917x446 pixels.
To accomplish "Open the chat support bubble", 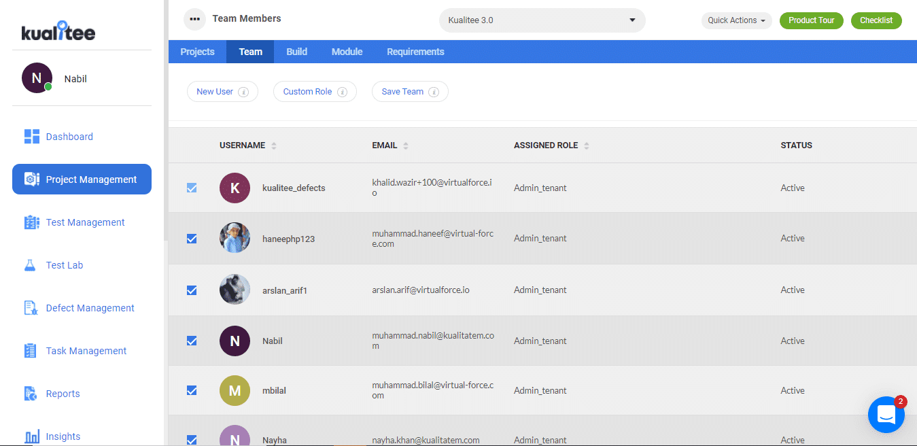I will pos(886,414).
